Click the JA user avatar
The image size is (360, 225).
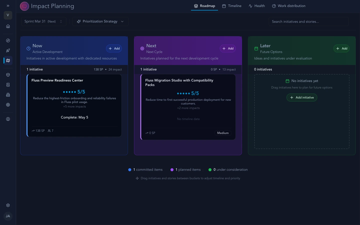tap(8, 216)
